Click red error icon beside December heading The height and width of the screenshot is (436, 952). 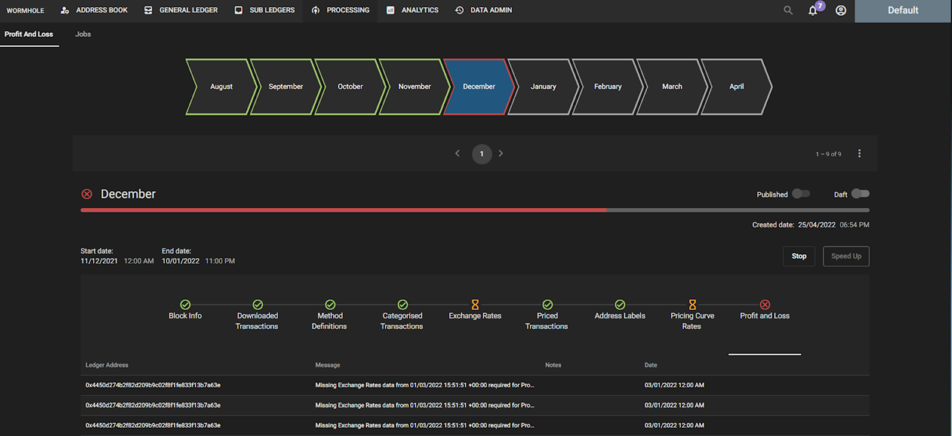pyautogui.click(x=87, y=194)
